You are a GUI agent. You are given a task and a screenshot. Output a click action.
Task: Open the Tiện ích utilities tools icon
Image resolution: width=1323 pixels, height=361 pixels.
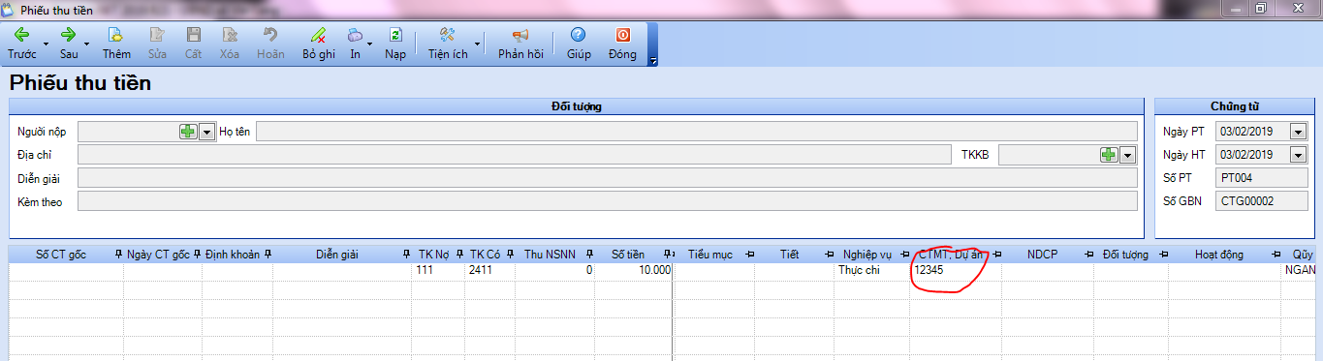click(447, 35)
